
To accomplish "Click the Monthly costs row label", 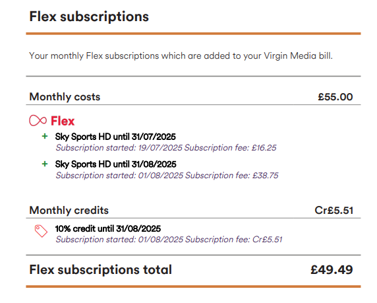I will pos(65,97).
